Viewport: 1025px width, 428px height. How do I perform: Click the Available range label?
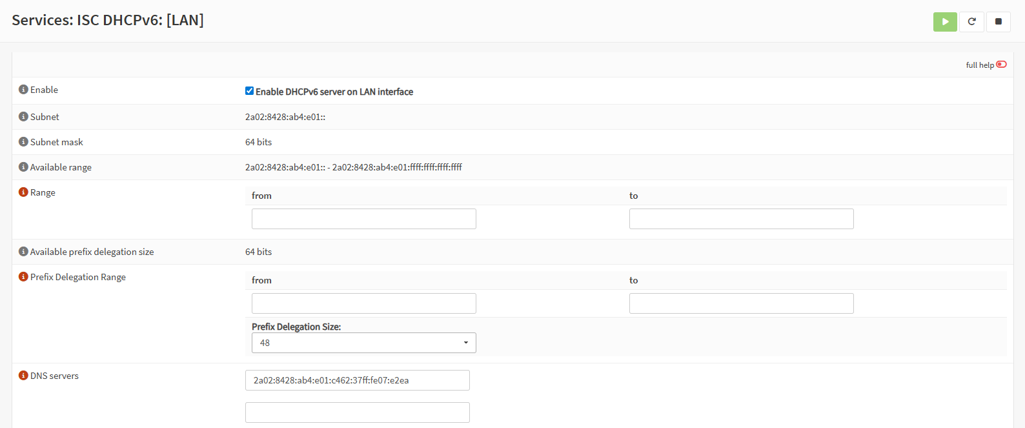(61, 167)
